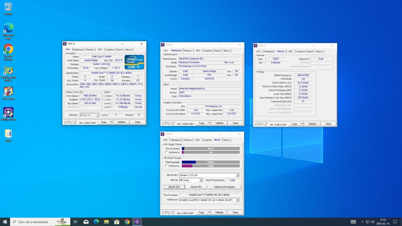Enable Reference checkbox under CPU Multi Thread
402x226 pixels.
167,166
